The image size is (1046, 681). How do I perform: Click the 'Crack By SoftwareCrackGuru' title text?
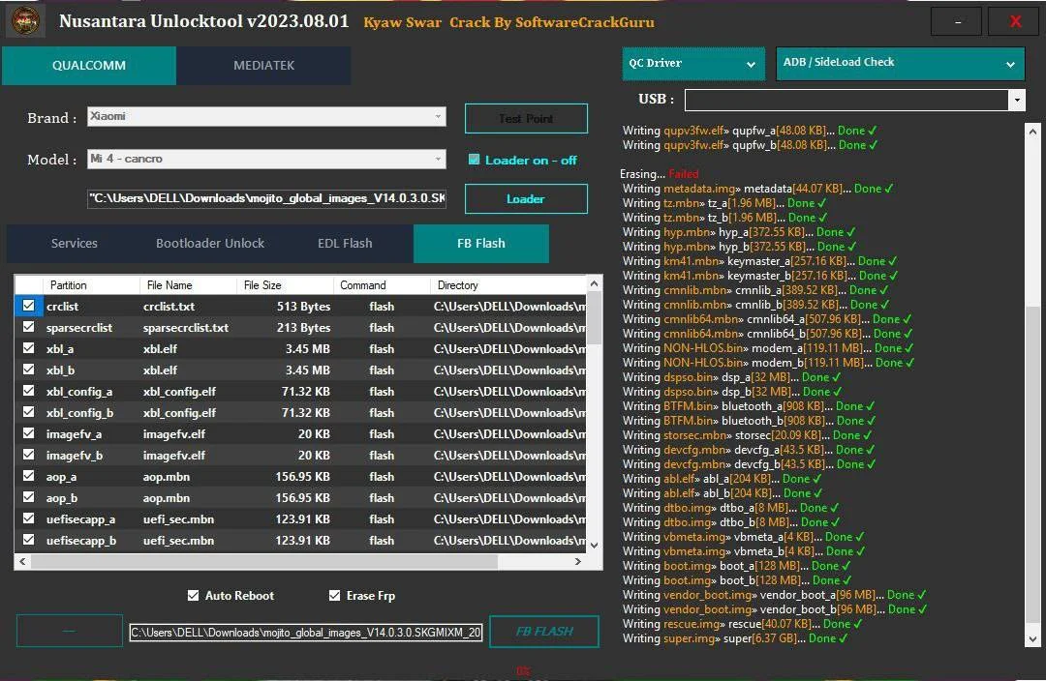point(552,22)
